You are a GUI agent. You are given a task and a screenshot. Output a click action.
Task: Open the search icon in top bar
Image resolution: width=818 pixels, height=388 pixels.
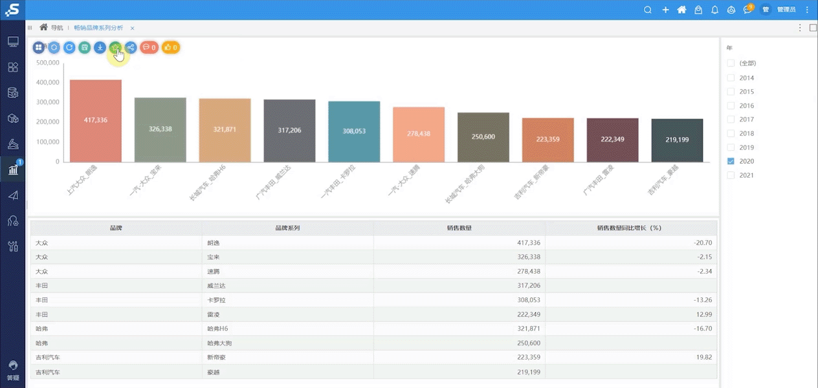648,10
